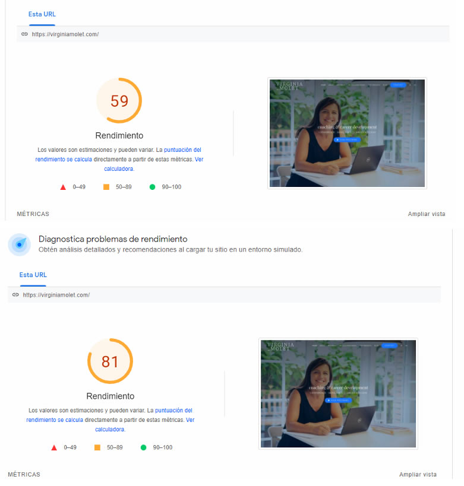Click the link icon beside the bottom URL
The image size is (464, 486).
(x=15, y=295)
